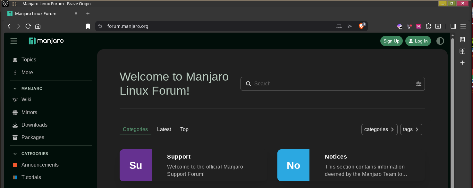The width and height of the screenshot is (473, 188).
Task: Open the Extensions puzzle piece menu
Action: tap(428, 26)
